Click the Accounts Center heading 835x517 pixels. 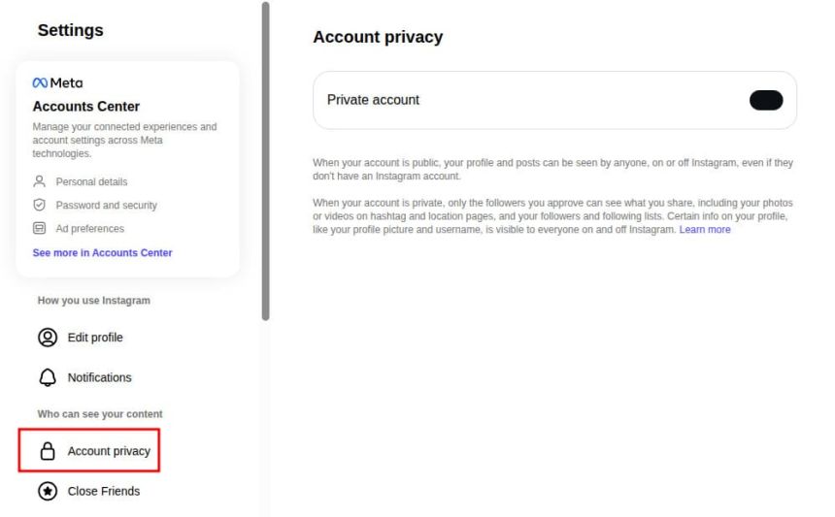click(x=86, y=107)
